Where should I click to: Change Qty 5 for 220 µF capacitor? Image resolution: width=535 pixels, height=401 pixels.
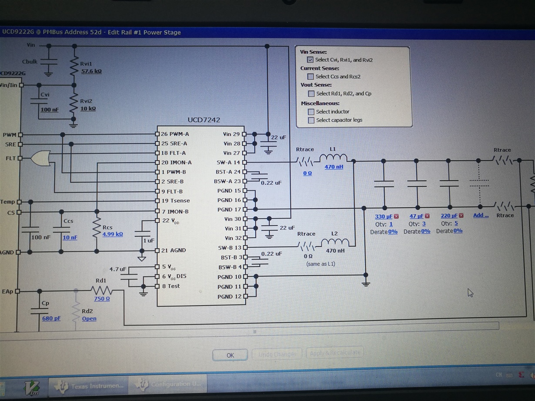[456, 224]
